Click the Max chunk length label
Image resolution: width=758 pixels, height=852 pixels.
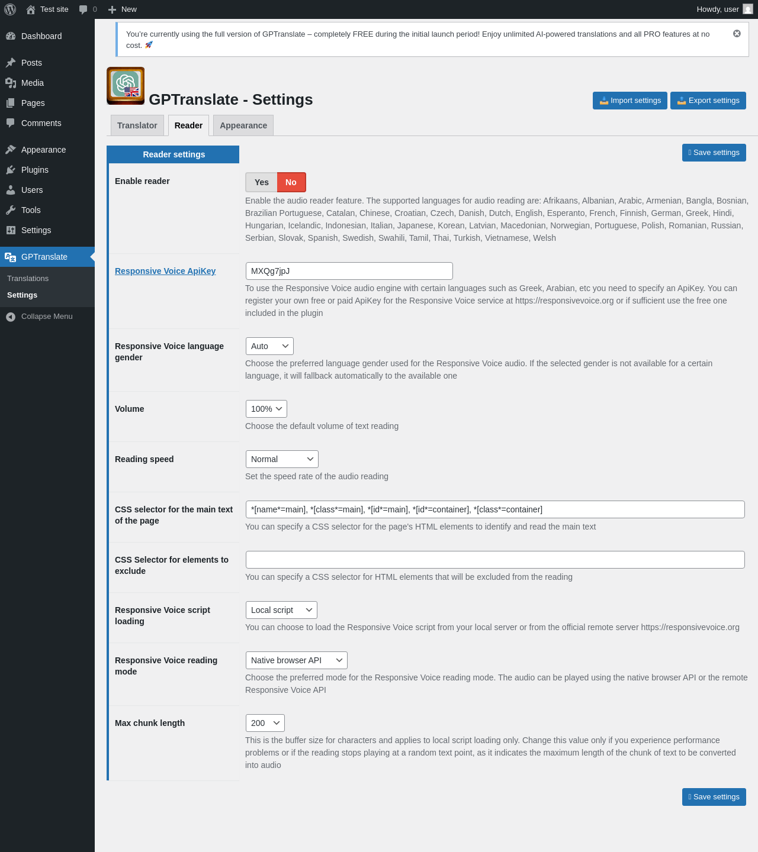point(150,723)
